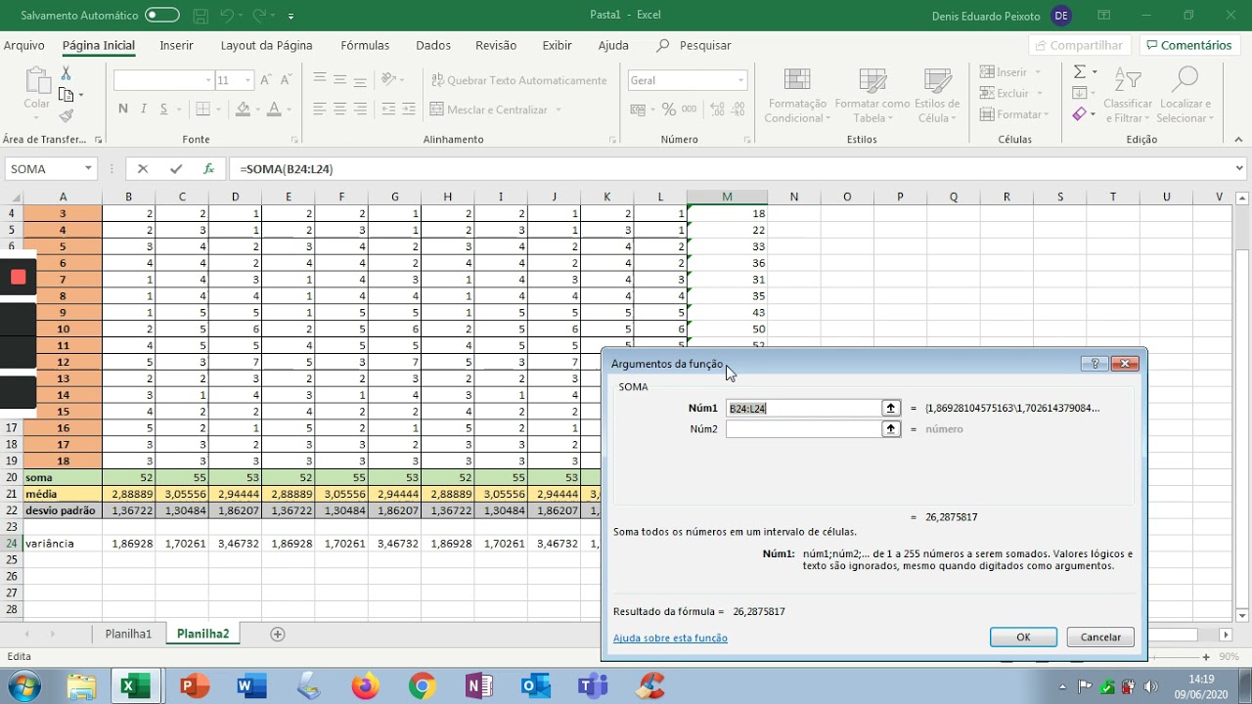The height and width of the screenshot is (704, 1252).
Task: Click Cancelar in the dialog
Action: (1100, 637)
